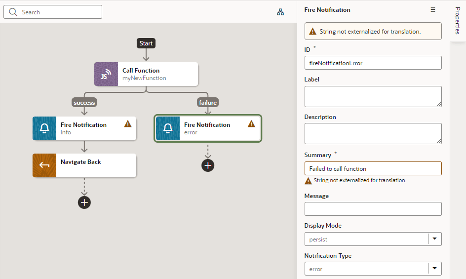Click the empty Message input field
Viewport: 466px width, 279px height.
coord(373,209)
